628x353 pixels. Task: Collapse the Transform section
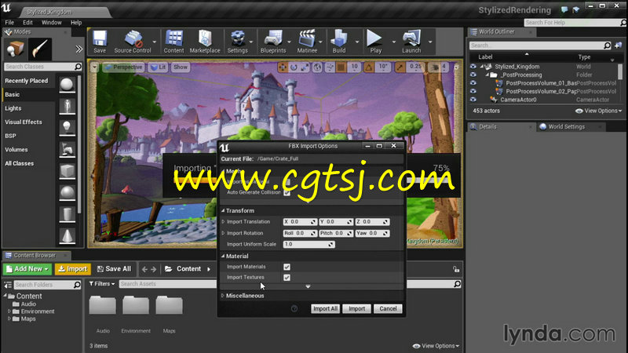tap(223, 210)
